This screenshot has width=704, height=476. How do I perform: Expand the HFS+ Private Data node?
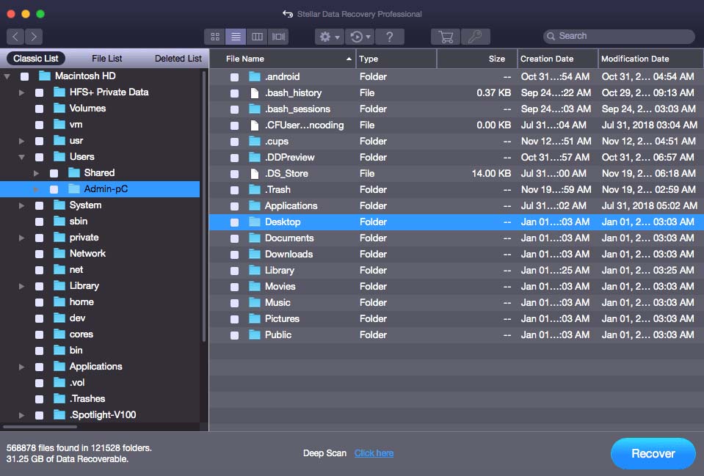coord(21,92)
